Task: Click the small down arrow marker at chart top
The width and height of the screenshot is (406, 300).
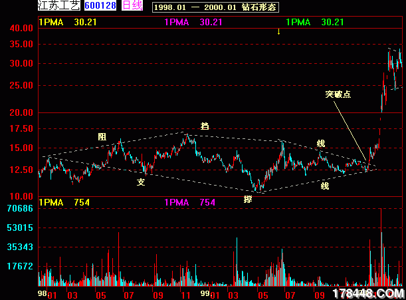Action: pyautogui.click(x=278, y=31)
